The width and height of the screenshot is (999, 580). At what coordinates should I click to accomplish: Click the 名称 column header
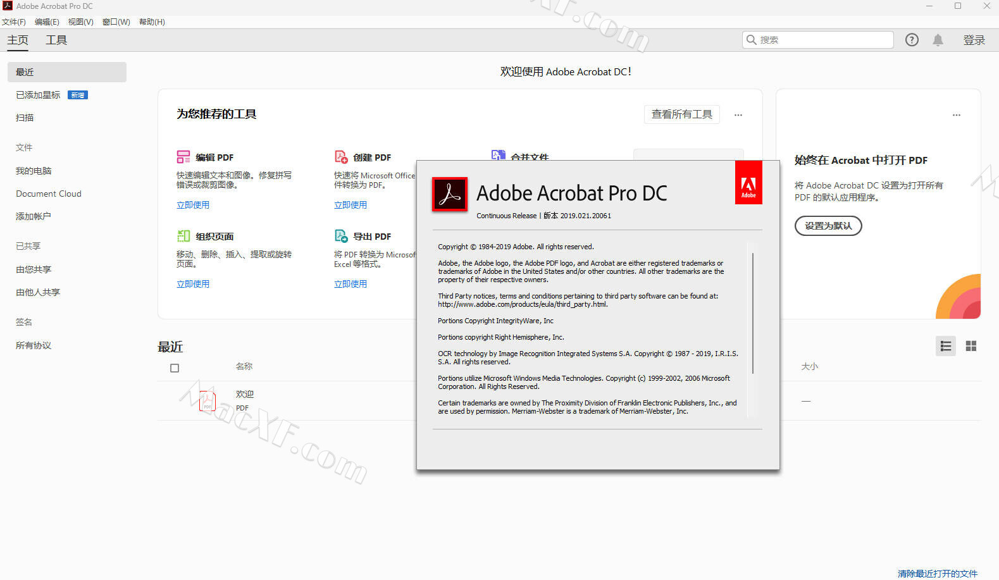click(x=244, y=366)
